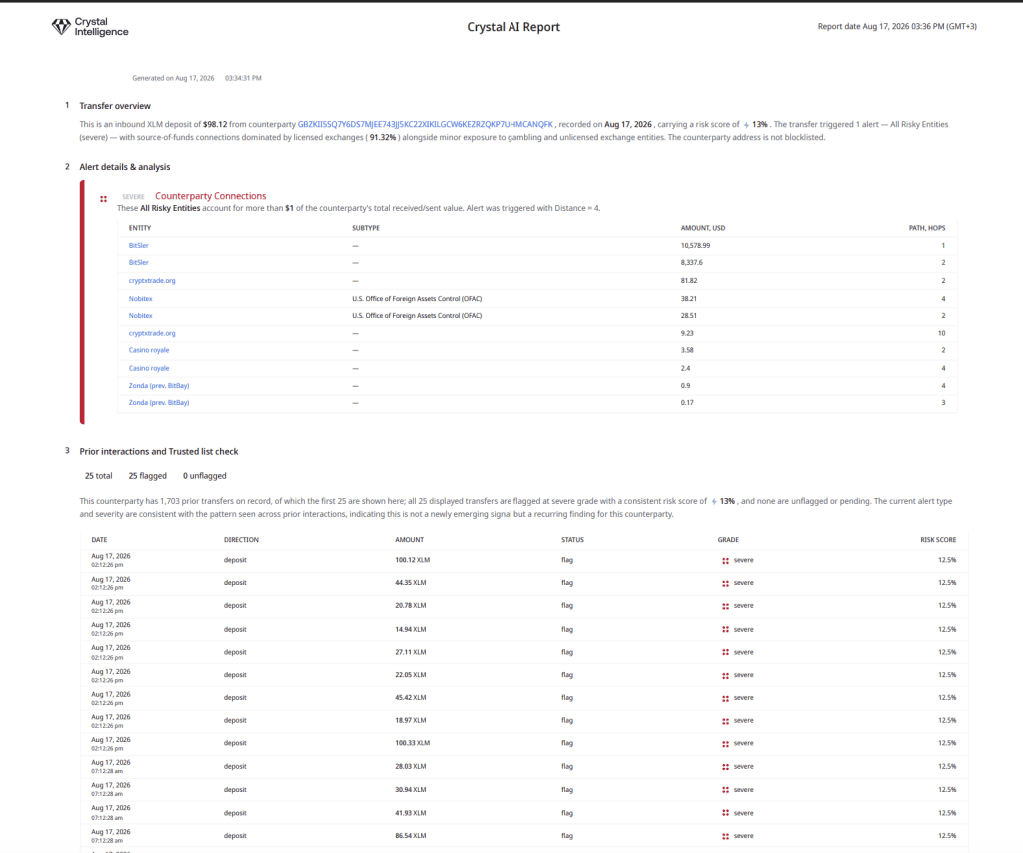
Task: Open the BitSler link in the 8,337.6 row
Action: pyautogui.click(x=138, y=262)
